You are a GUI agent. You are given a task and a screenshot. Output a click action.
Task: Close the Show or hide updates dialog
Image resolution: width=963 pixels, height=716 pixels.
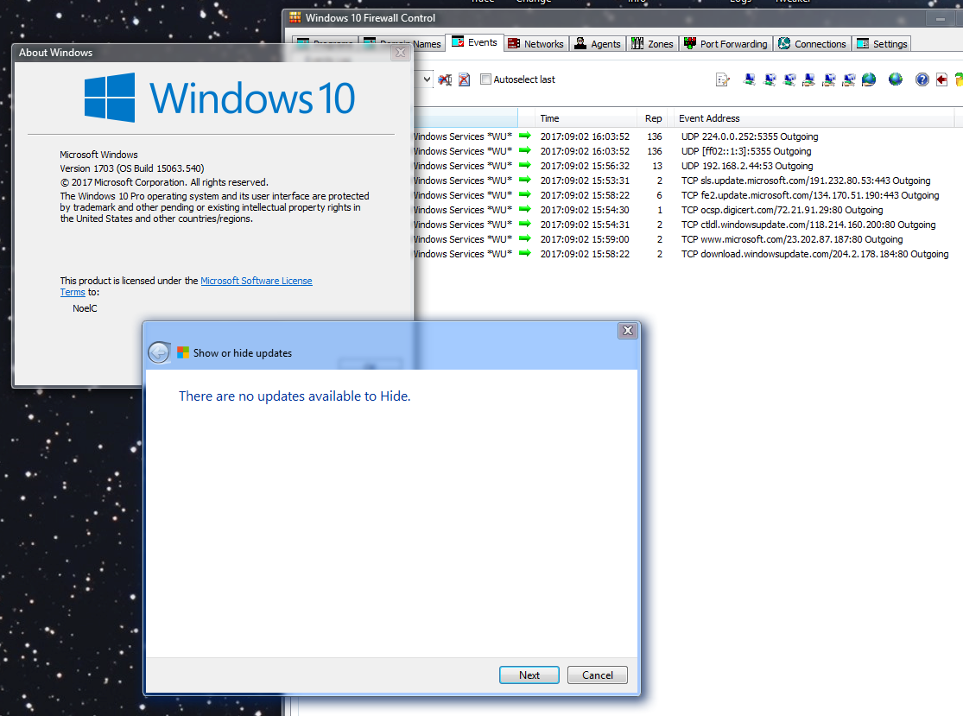coord(628,331)
